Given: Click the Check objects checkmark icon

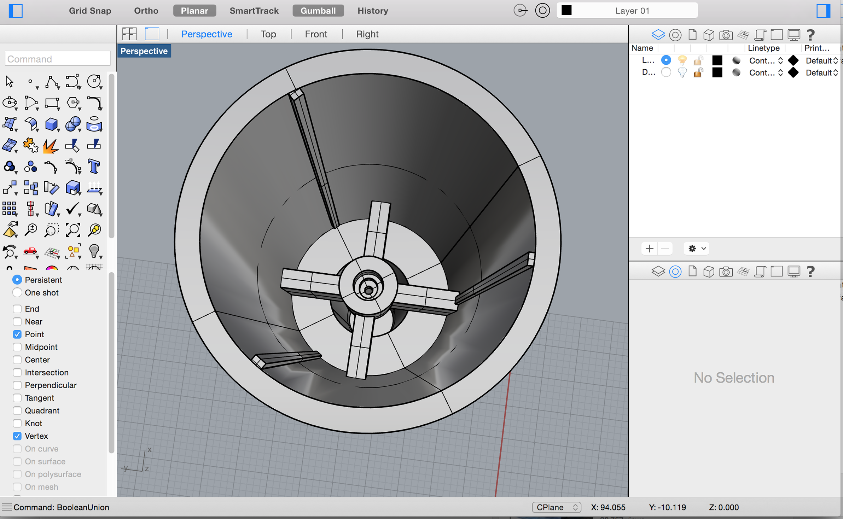Looking at the screenshot, I should 73,209.
